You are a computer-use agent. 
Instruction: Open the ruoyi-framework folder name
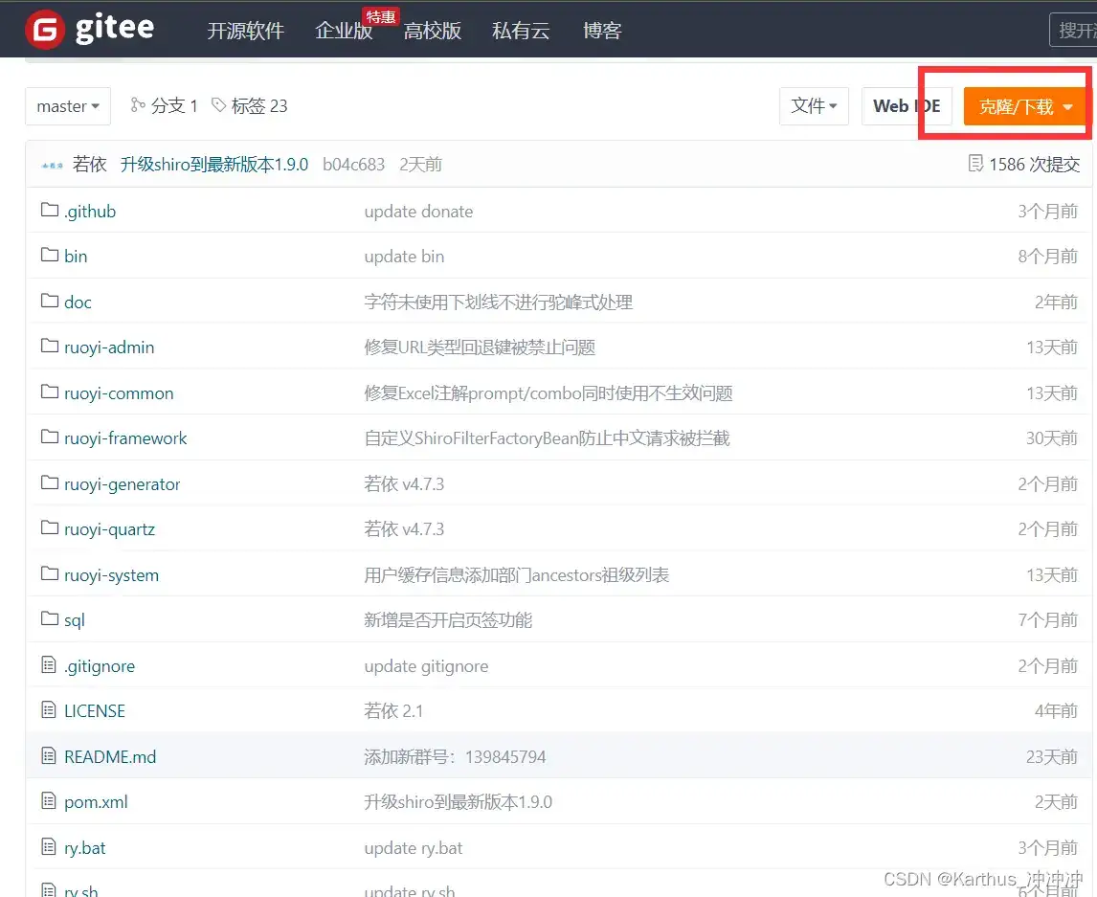coord(125,438)
